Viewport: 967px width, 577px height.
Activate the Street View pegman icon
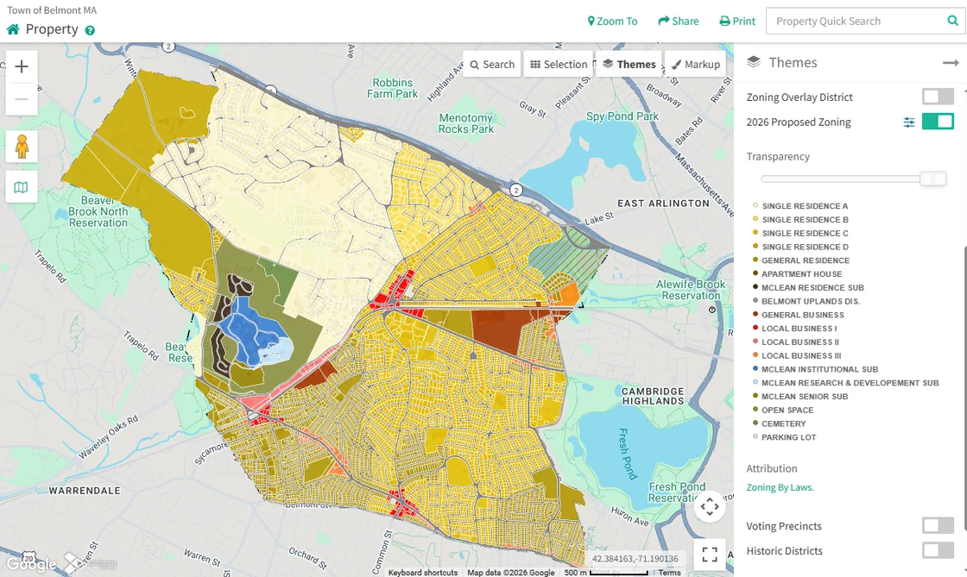22,147
